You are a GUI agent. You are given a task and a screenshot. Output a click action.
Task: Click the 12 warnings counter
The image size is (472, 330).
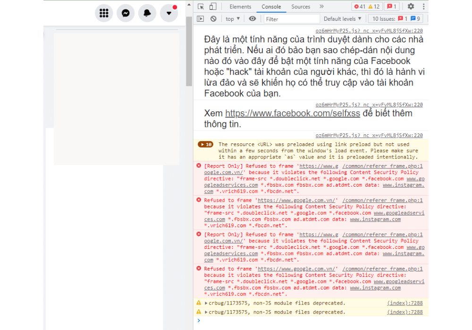coord(374,7)
